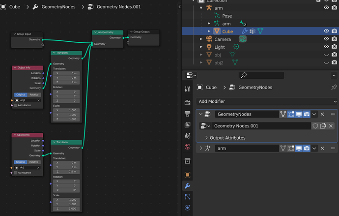
Task: Open arm modifier extras dropdown
Action: click(314, 148)
